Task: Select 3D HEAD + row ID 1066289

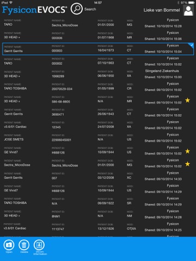Action: [x=98, y=74]
